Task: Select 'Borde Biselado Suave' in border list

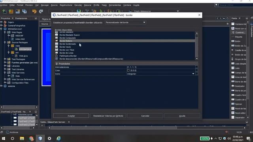Action: tap(70, 35)
